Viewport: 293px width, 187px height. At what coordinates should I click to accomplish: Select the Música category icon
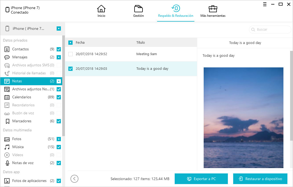7,147
